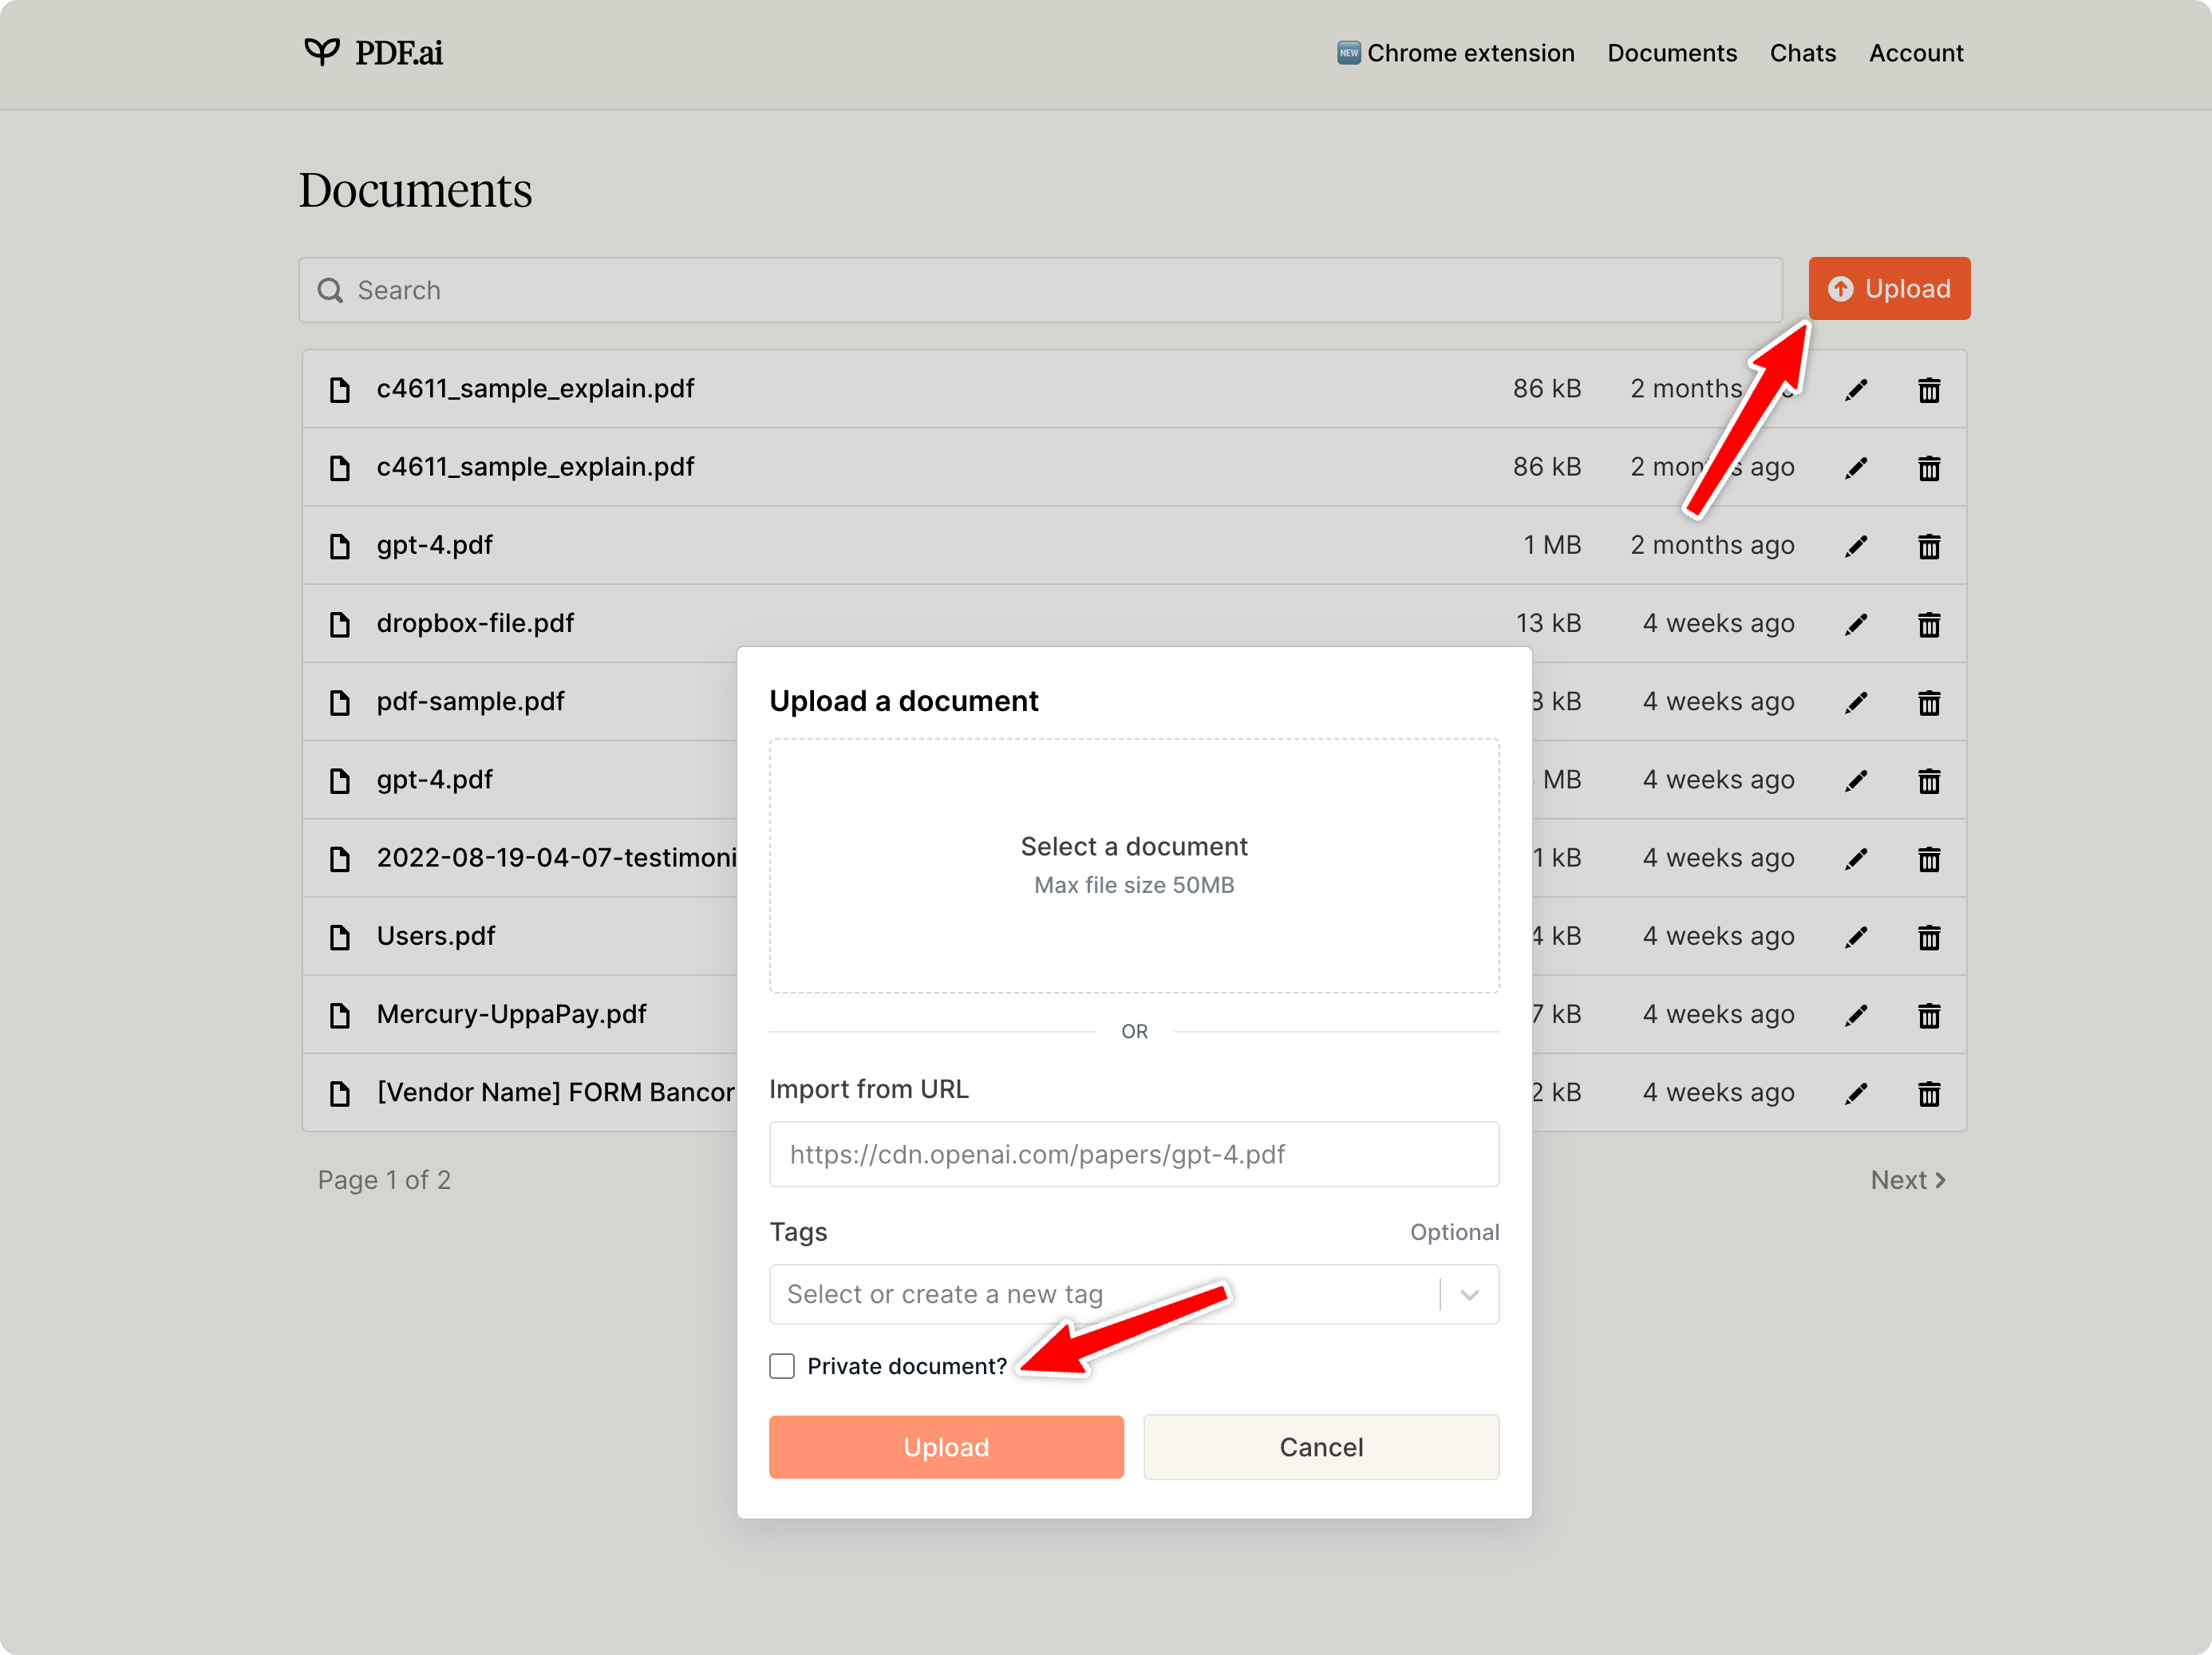Viewport: 2212px width, 1655px height.
Task: Click the edit pencil for Users.pdf row
Action: (1856, 938)
